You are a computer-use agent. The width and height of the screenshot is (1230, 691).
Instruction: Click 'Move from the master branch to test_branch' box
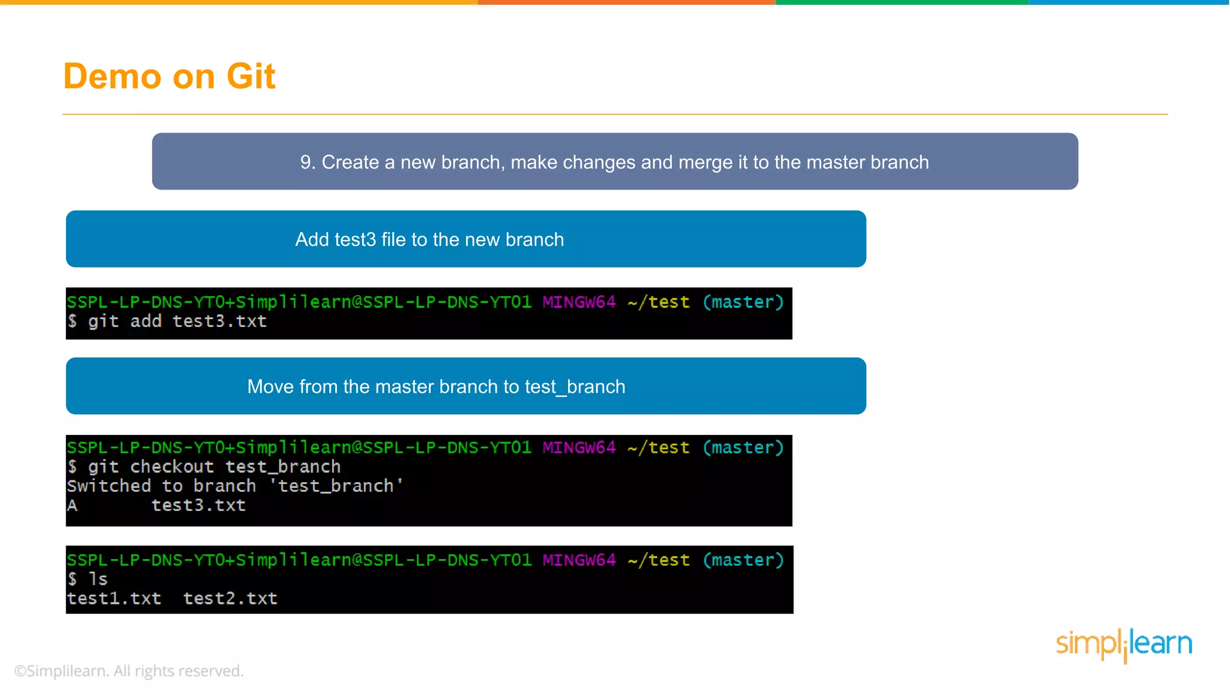[466, 386]
